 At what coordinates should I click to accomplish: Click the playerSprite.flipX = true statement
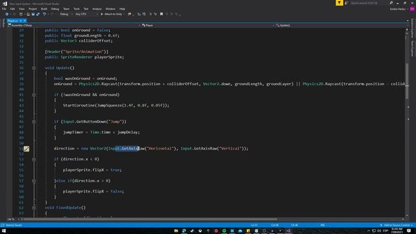tap(92, 170)
